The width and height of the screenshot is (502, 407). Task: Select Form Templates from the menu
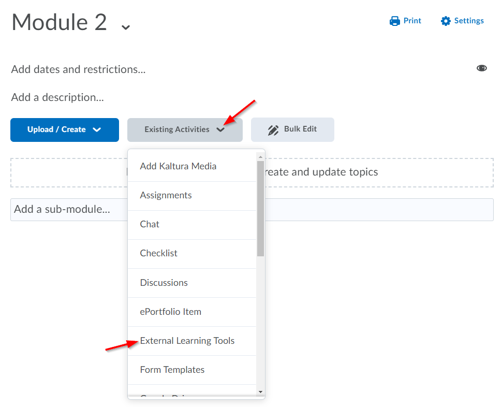click(x=172, y=370)
